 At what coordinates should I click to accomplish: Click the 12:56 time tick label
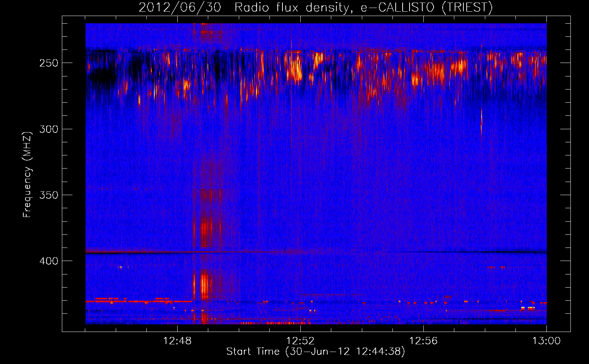point(423,341)
